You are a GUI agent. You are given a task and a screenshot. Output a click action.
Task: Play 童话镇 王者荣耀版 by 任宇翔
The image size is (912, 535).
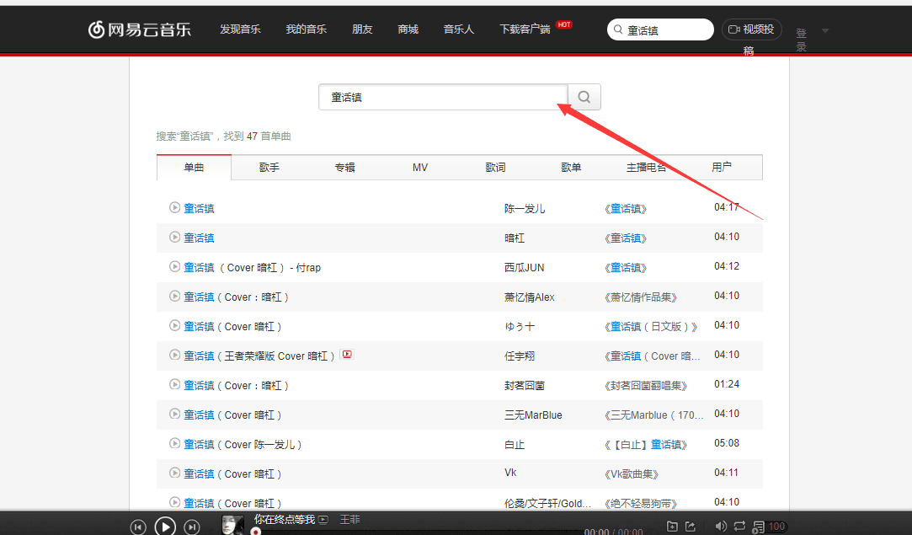tap(174, 355)
